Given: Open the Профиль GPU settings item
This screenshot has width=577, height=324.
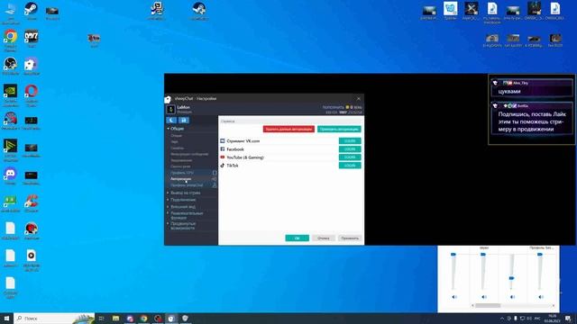Looking at the screenshot, I should coord(182,173).
